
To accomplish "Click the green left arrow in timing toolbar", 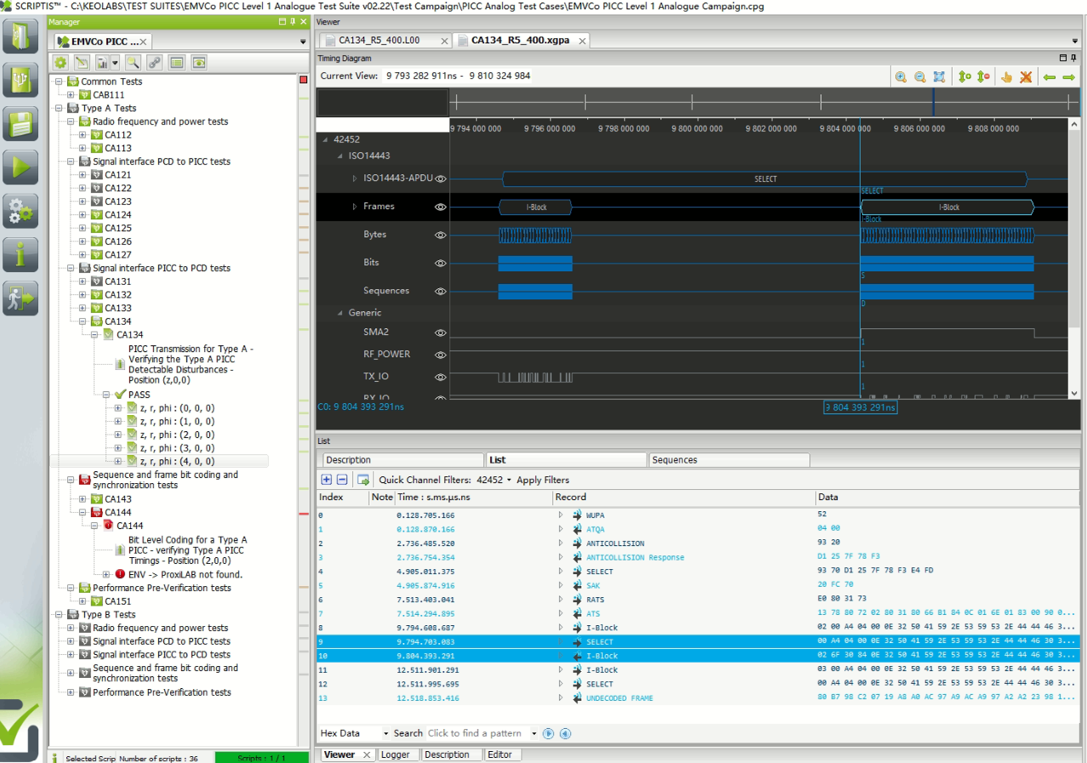I will point(1050,77).
